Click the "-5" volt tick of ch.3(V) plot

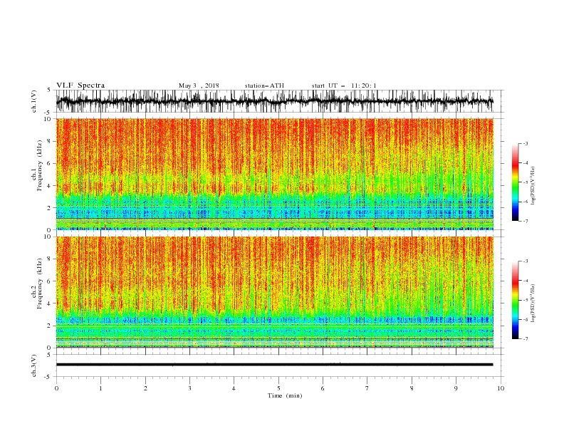coord(48,377)
